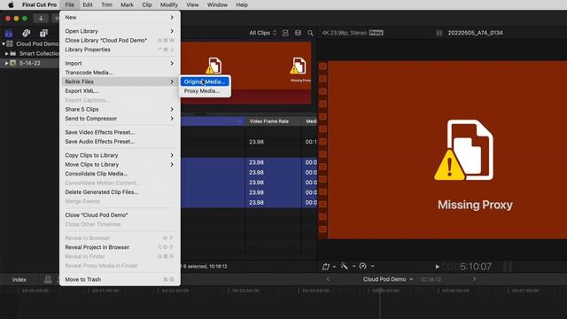
Task: Choose Delete Generated Clip Files...
Action: pos(120,192)
